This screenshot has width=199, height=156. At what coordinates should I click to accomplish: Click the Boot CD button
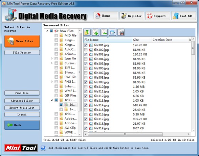pyautogui.click(x=183, y=16)
